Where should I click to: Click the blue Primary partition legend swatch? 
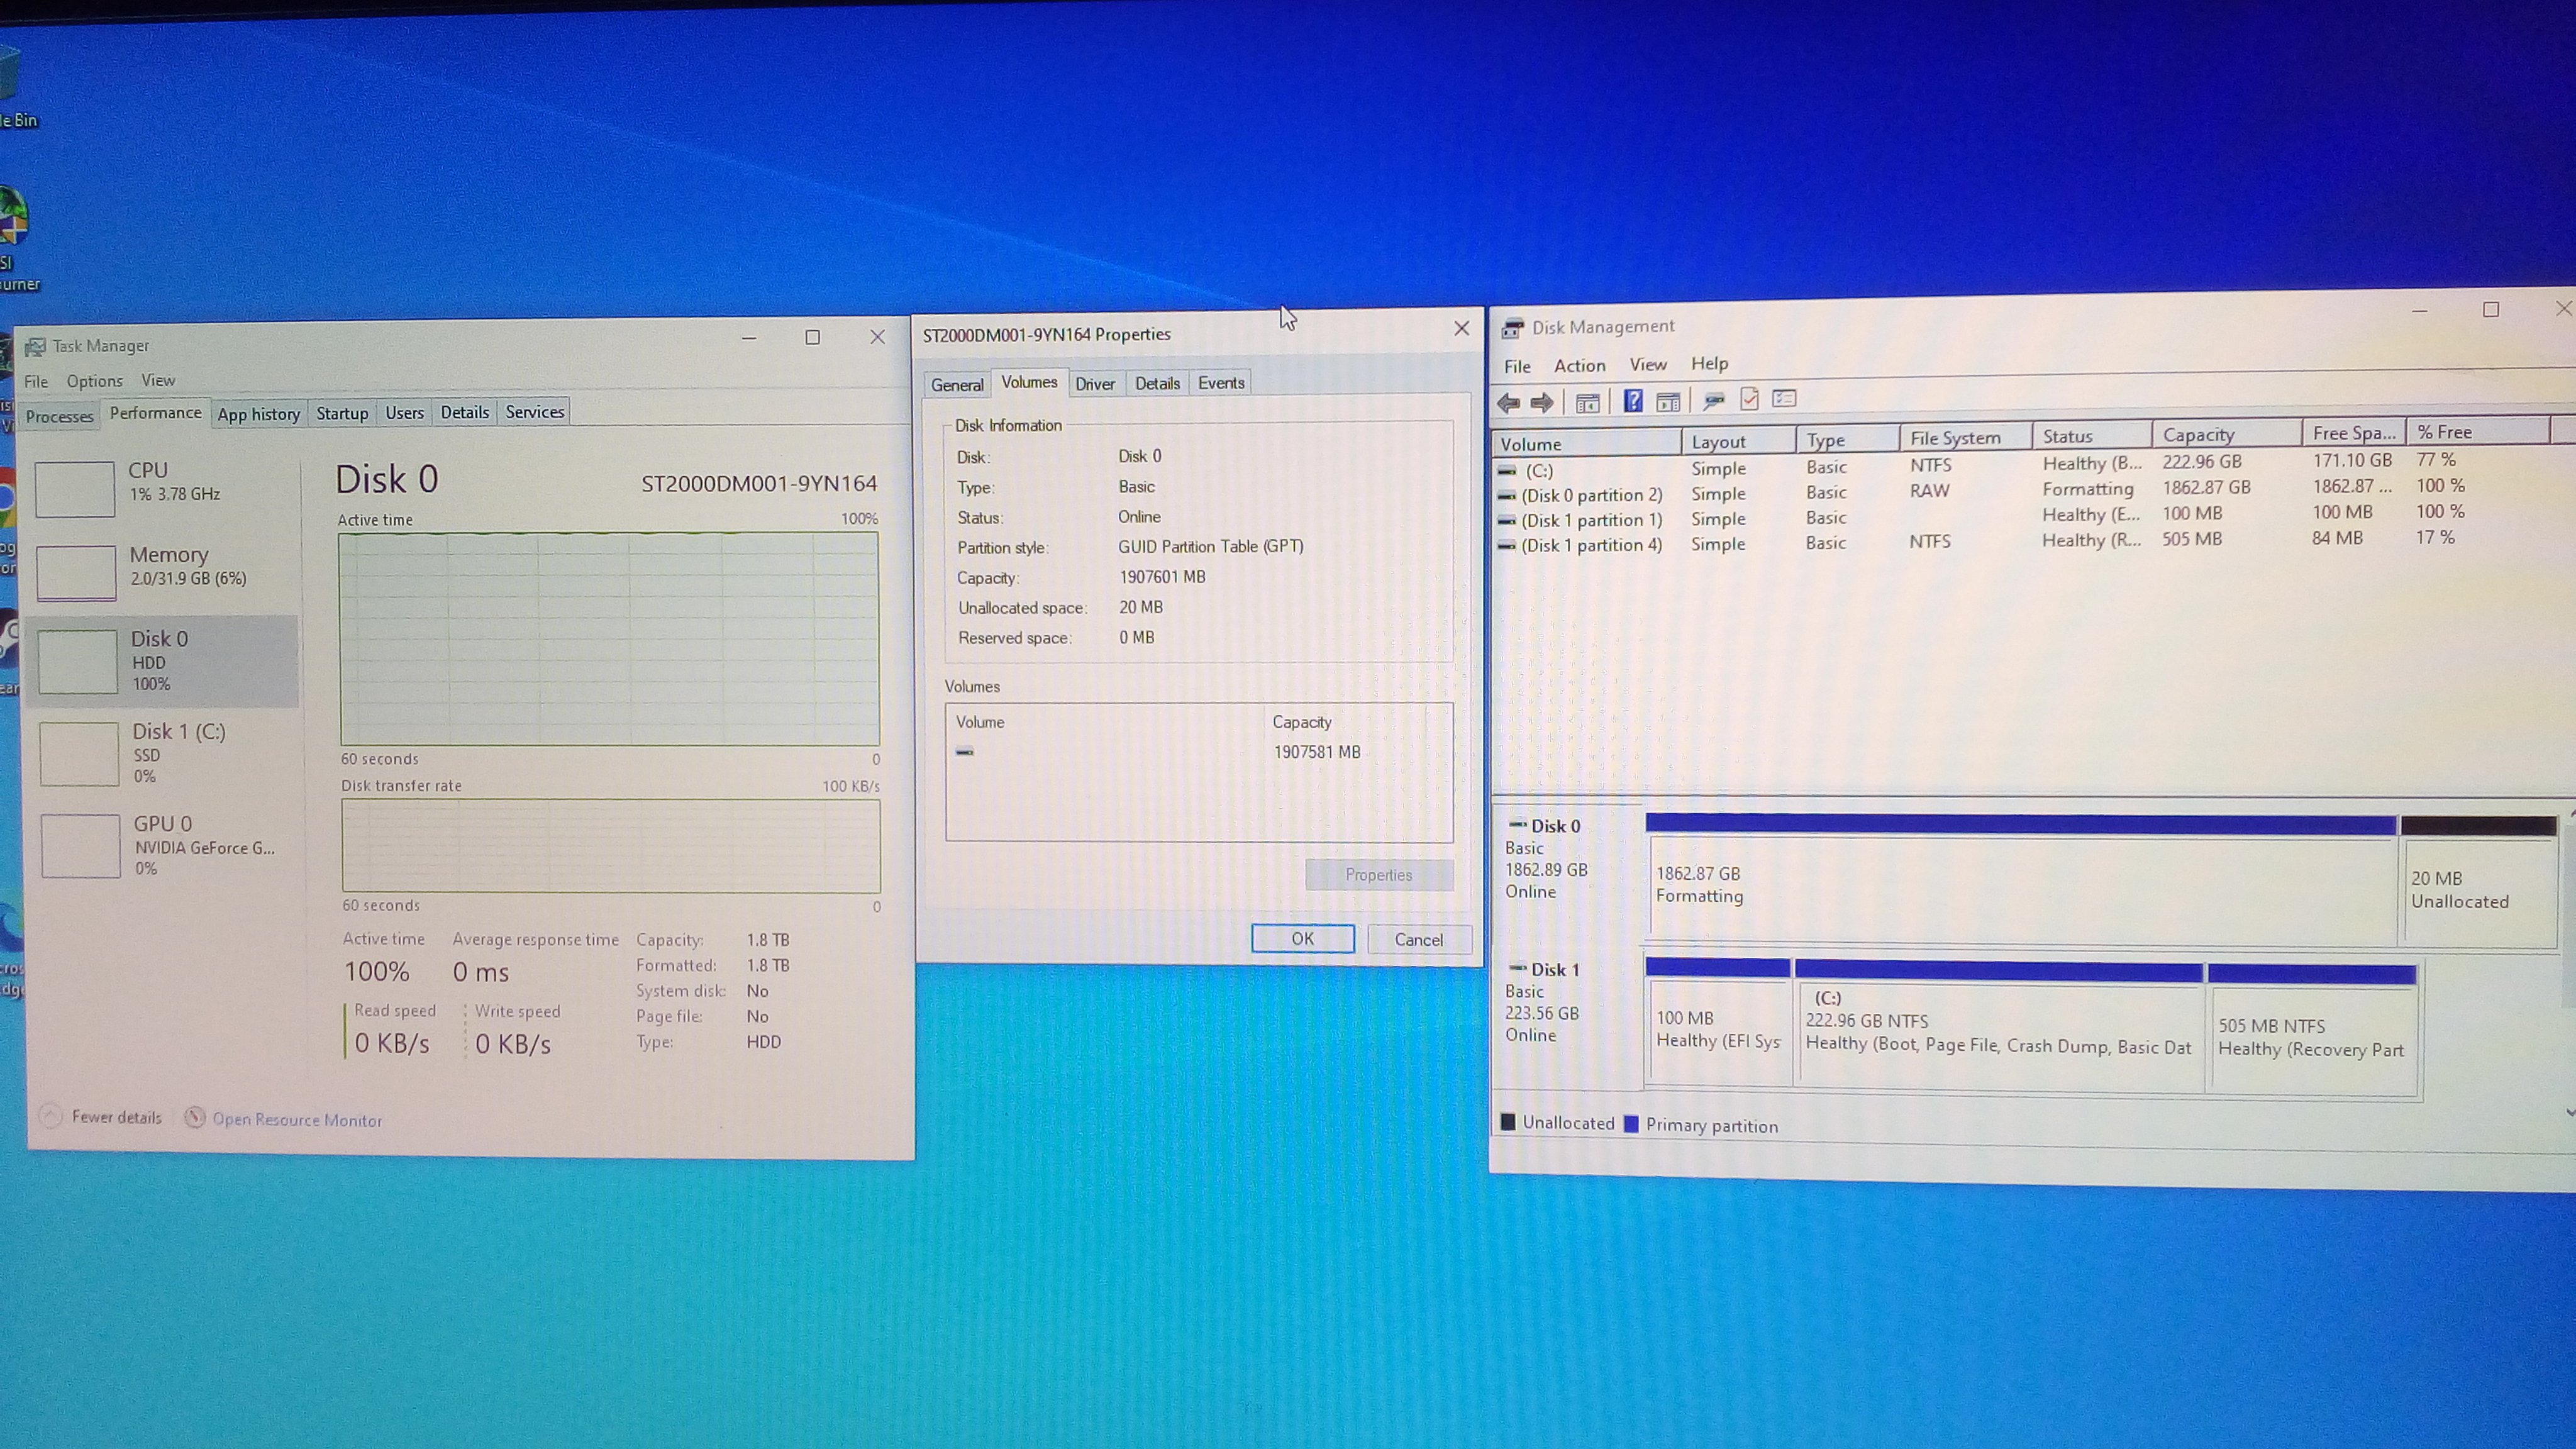pos(1631,1124)
